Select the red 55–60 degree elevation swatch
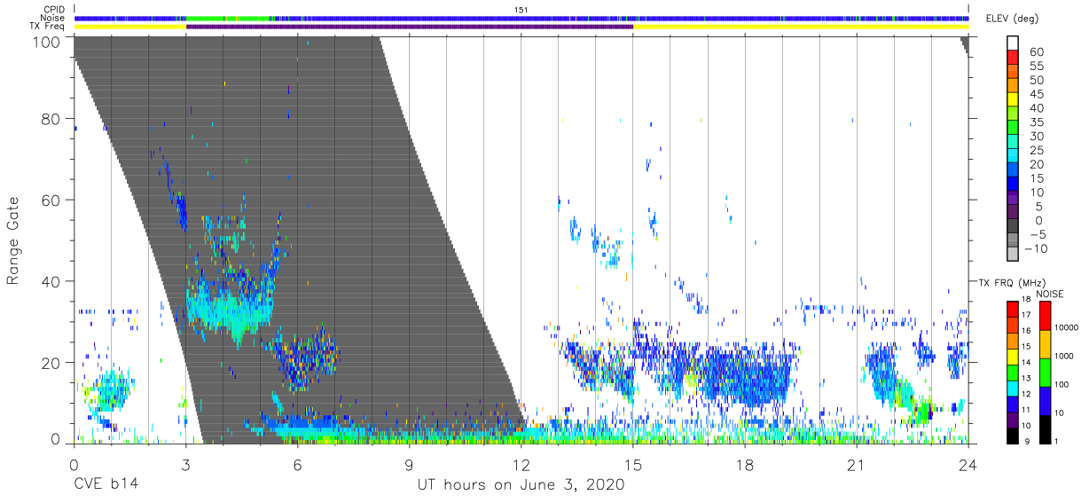Viewport: 1089px width, 503px height. pos(1012,59)
